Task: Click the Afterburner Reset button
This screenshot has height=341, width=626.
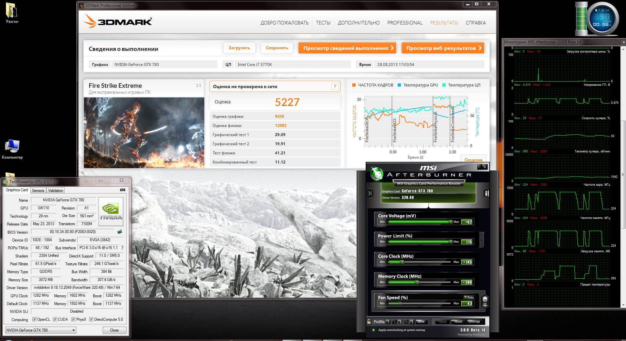Action: coord(458,321)
